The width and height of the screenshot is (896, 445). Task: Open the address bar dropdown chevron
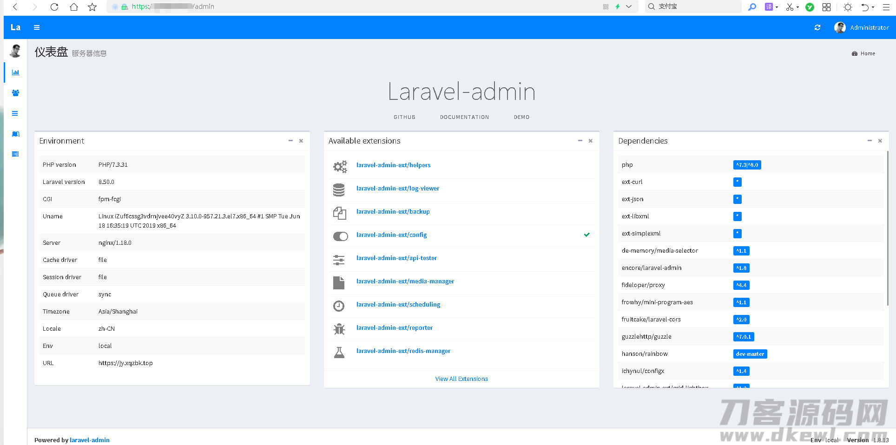[629, 7]
